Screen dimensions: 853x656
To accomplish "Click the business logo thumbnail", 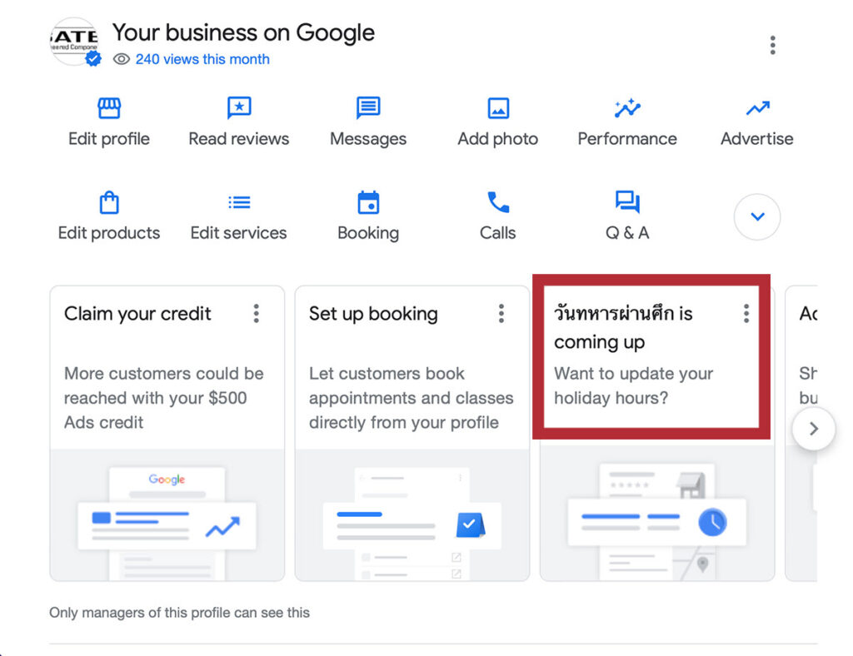I will pos(74,41).
